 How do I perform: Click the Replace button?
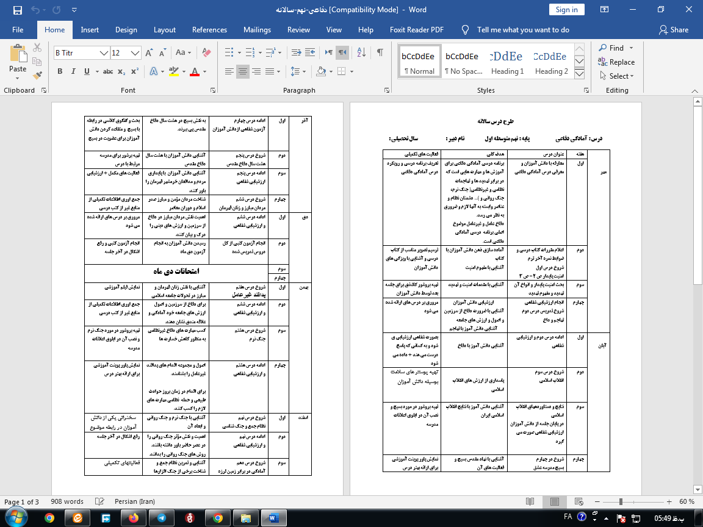coord(616,62)
